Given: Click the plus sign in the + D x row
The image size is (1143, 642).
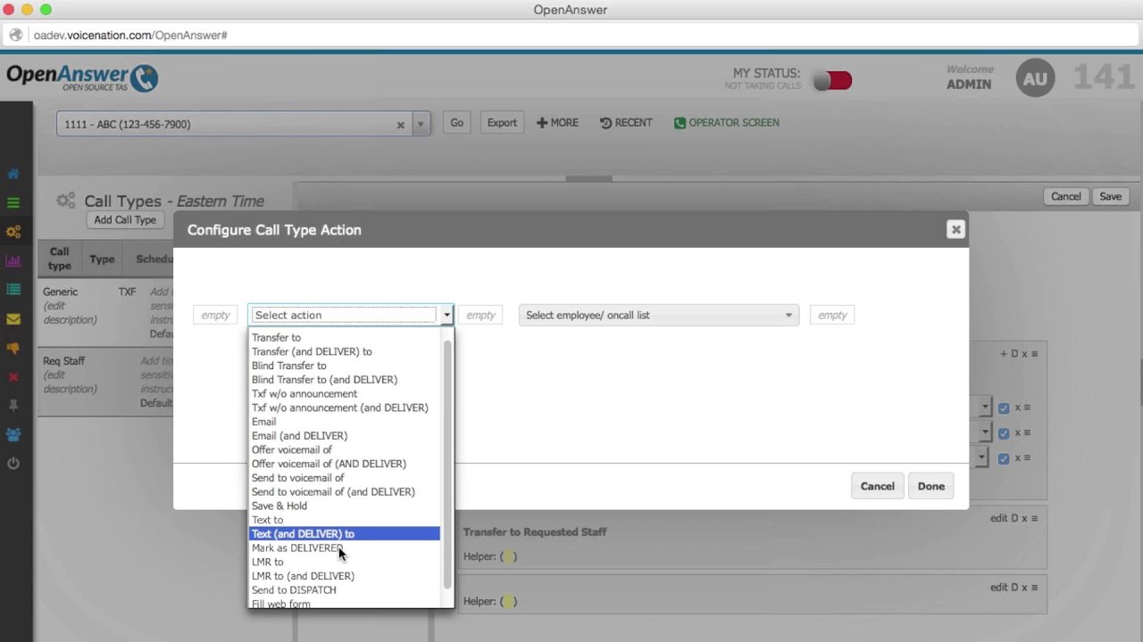Looking at the screenshot, I should click(x=1004, y=354).
